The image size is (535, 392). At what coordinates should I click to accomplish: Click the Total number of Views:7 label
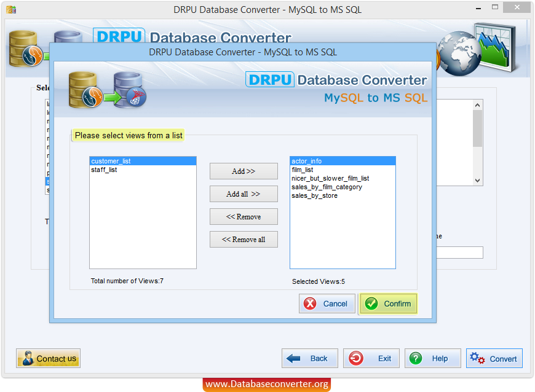click(127, 281)
